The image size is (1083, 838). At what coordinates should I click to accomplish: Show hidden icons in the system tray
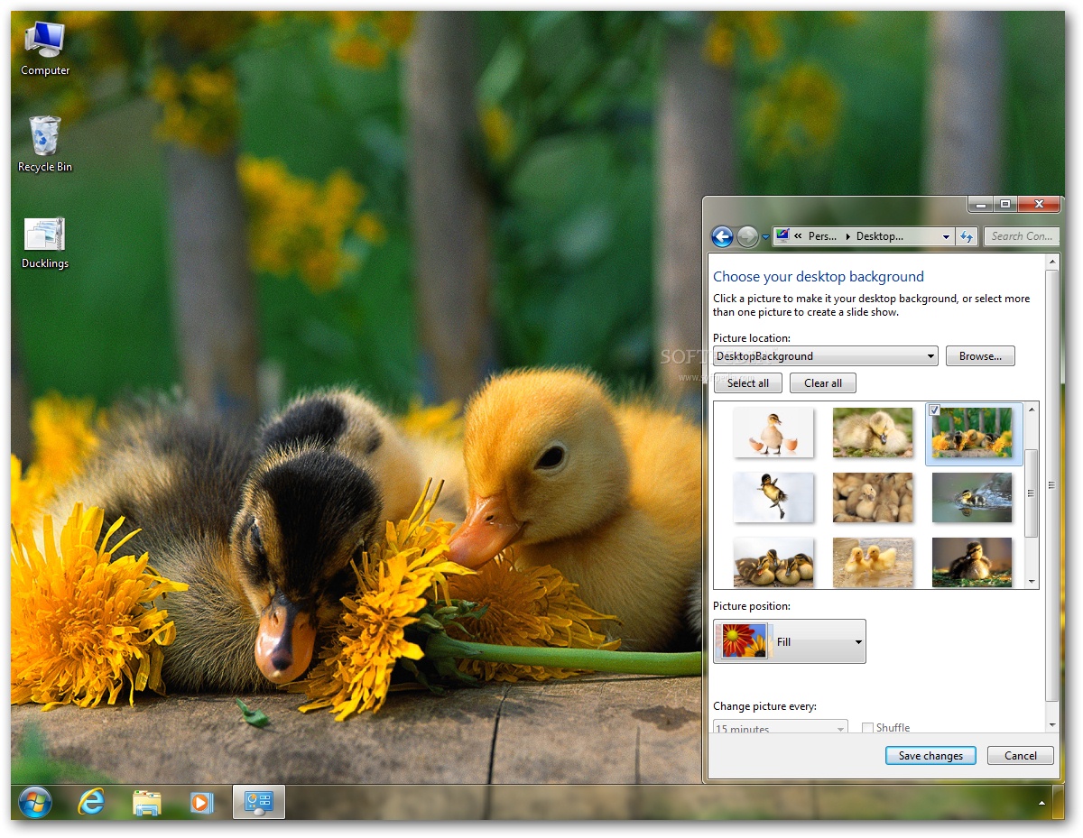point(1042,802)
